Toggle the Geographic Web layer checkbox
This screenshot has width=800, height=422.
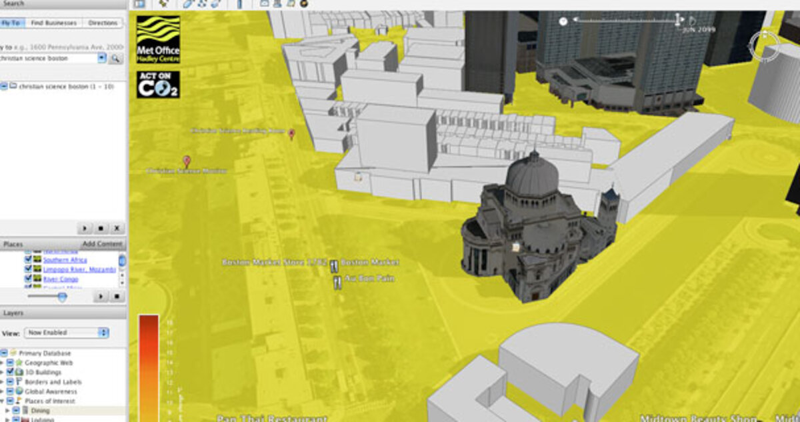pyautogui.click(x=10, y=363)
